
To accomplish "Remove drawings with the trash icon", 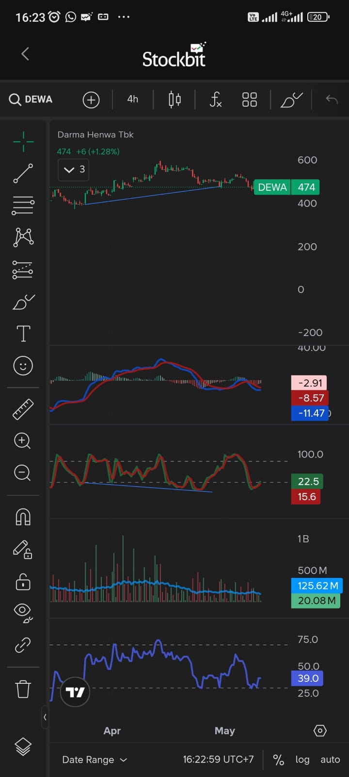I will click(23, 689).
